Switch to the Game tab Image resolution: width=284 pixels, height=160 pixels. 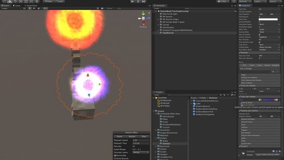click(x=17, y=6)
